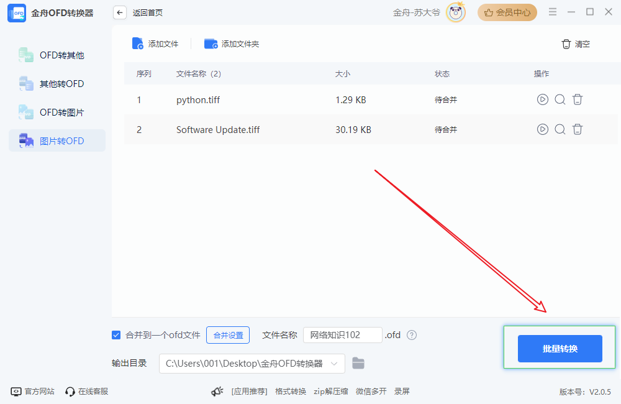Viewport: 621px width, 404px height.
Task: Preview Software Update.tiff with magnifier icon
Action: point(560,129)
